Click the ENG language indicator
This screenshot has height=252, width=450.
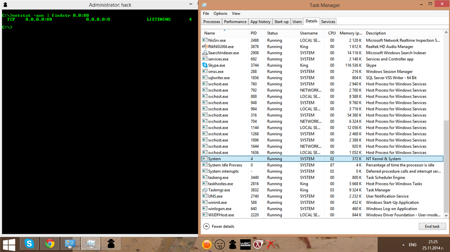[x=412, y=245]
